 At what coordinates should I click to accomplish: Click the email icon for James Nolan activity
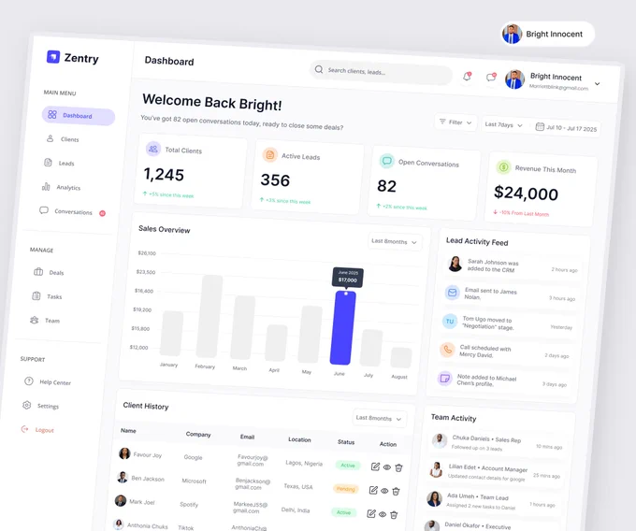point(453,293)
